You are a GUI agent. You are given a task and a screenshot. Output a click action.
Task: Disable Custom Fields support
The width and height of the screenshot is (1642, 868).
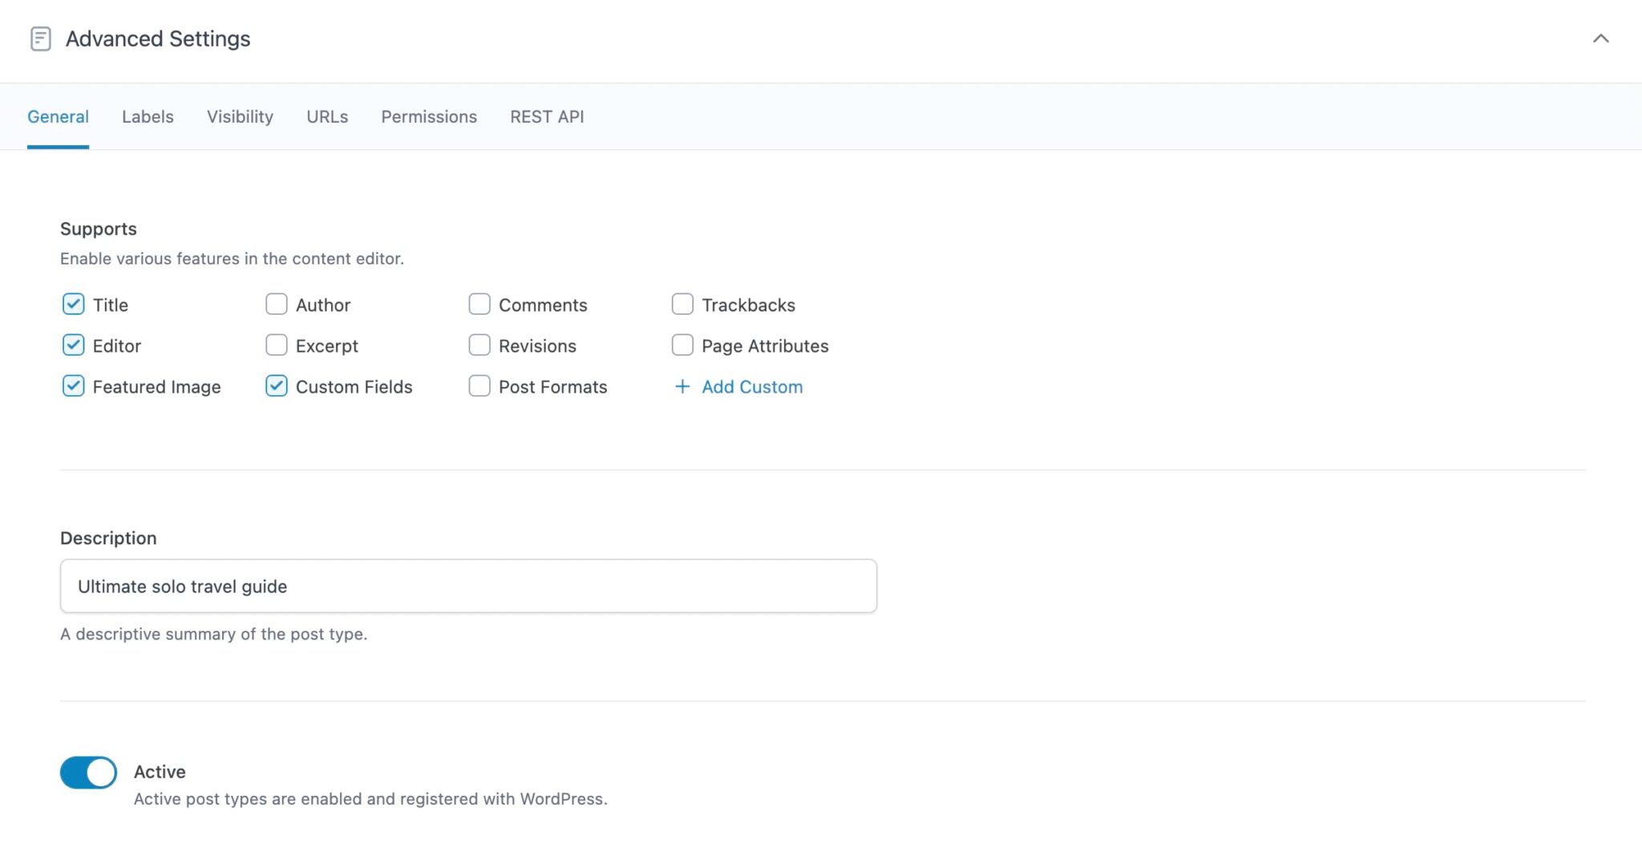click(x=276, y=386)
